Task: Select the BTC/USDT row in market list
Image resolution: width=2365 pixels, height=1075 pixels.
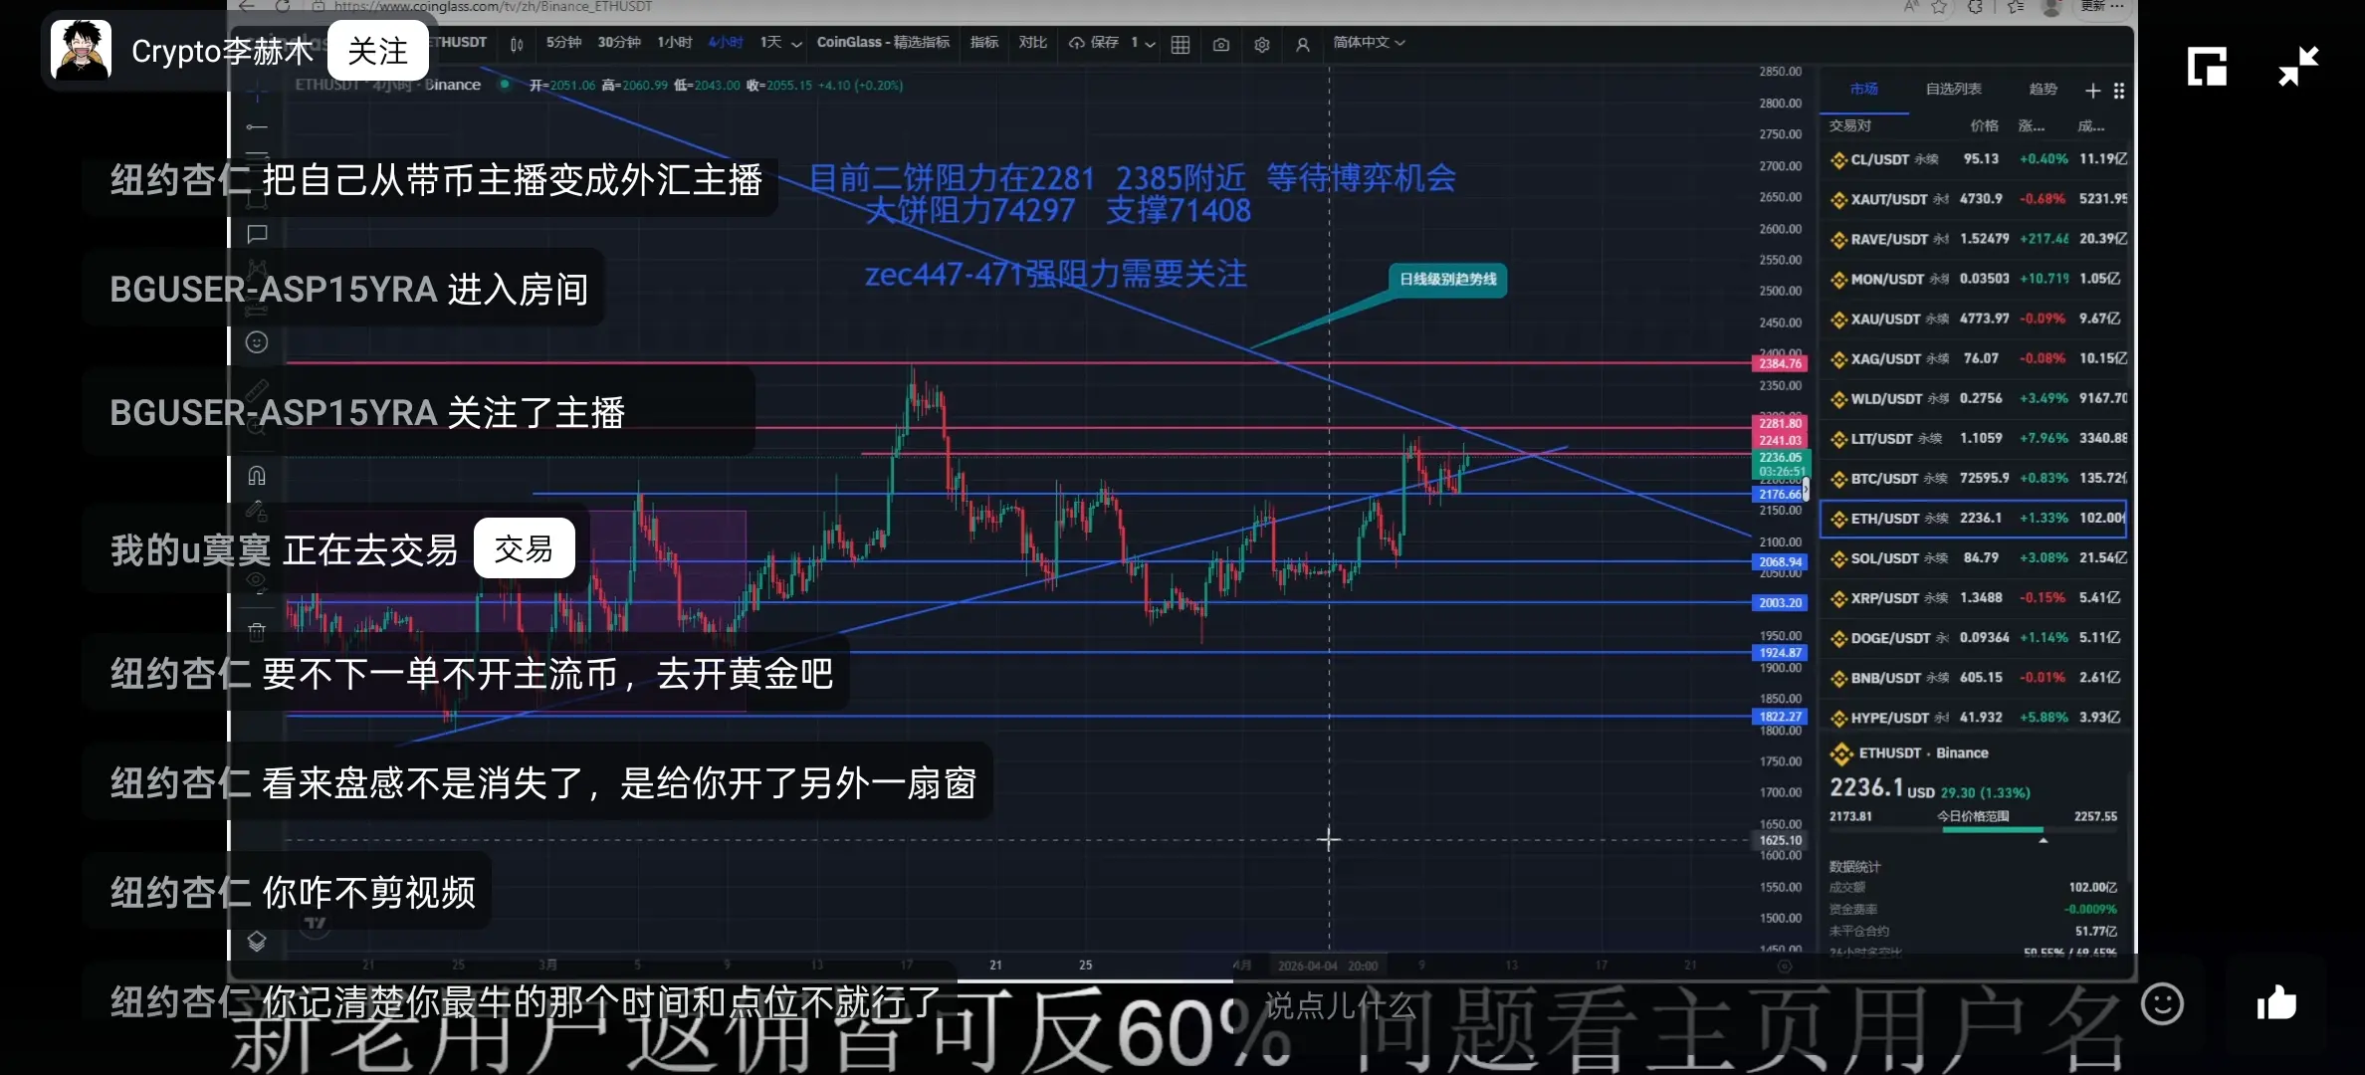Action: click(1976, 478)
